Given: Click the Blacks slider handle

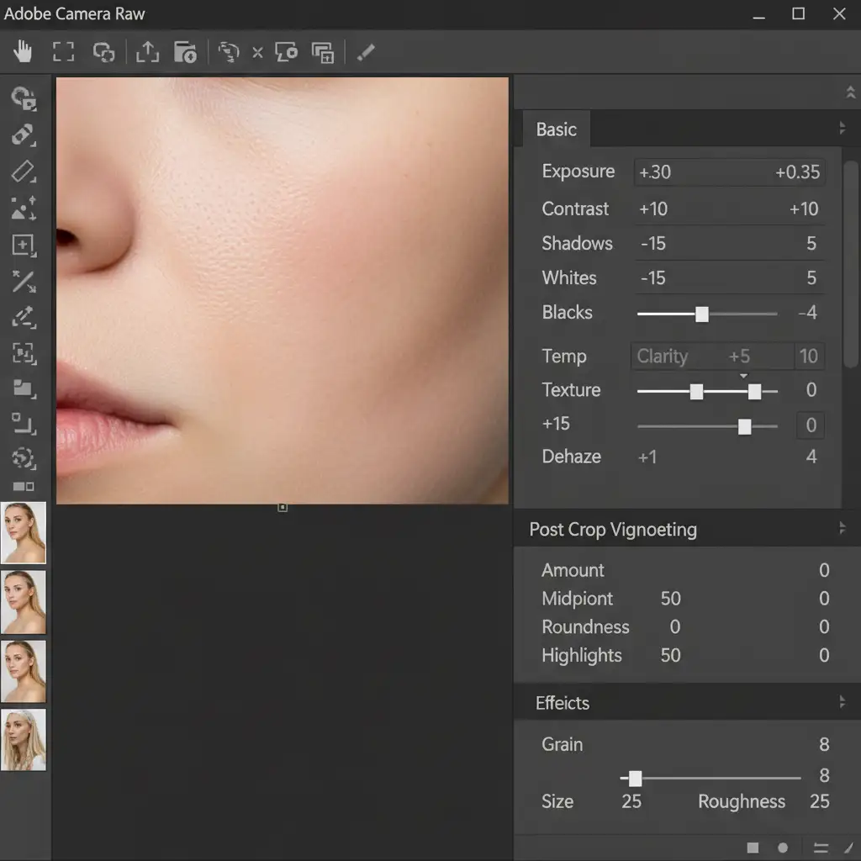Looking at the screenshot, I should point(702,314).
